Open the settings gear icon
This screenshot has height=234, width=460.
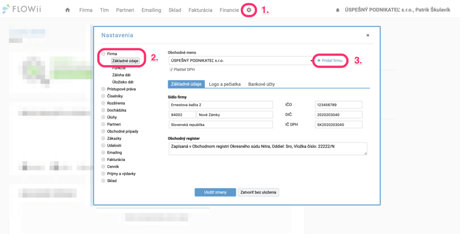[249, 10]
